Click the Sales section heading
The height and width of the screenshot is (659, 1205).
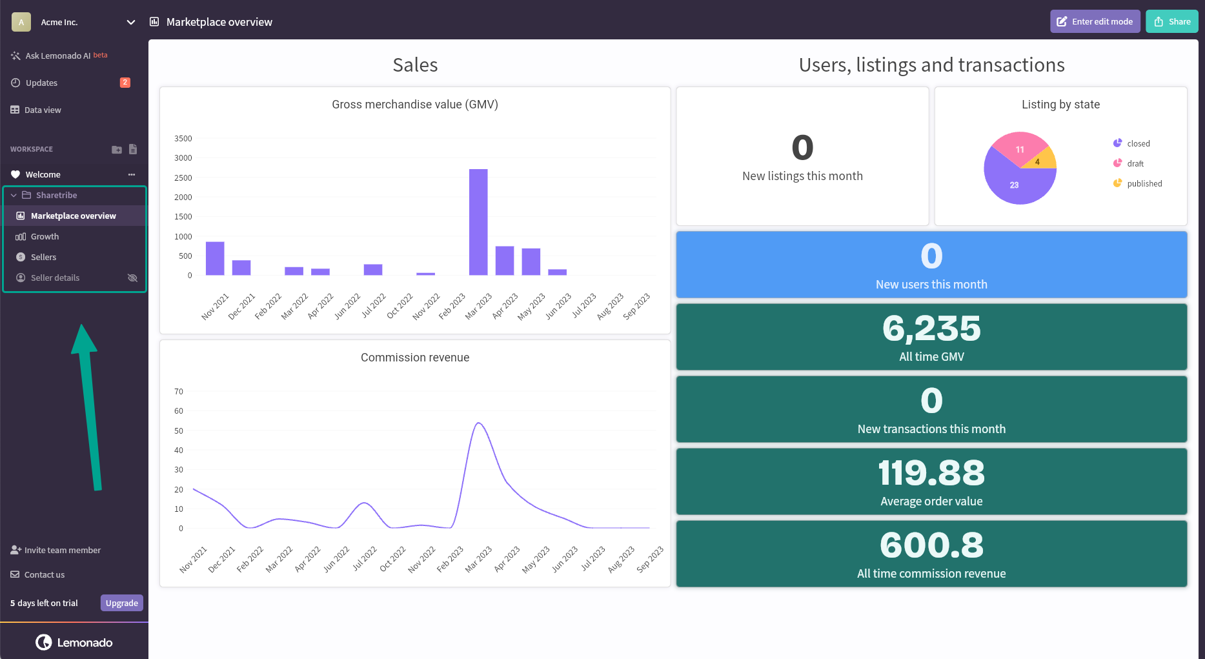[x=415, y=65]
